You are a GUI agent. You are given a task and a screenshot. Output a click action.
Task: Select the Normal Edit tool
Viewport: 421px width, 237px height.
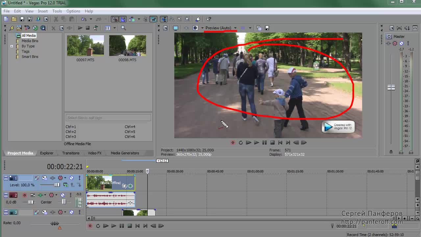(x=164, y=19)
